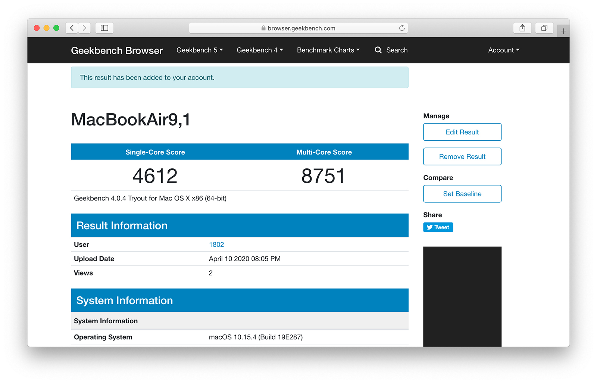This screenshot has width=597, height=383.
Task: Click the Geekbench 4.0.4 Tryout version text
Action: 150,198
